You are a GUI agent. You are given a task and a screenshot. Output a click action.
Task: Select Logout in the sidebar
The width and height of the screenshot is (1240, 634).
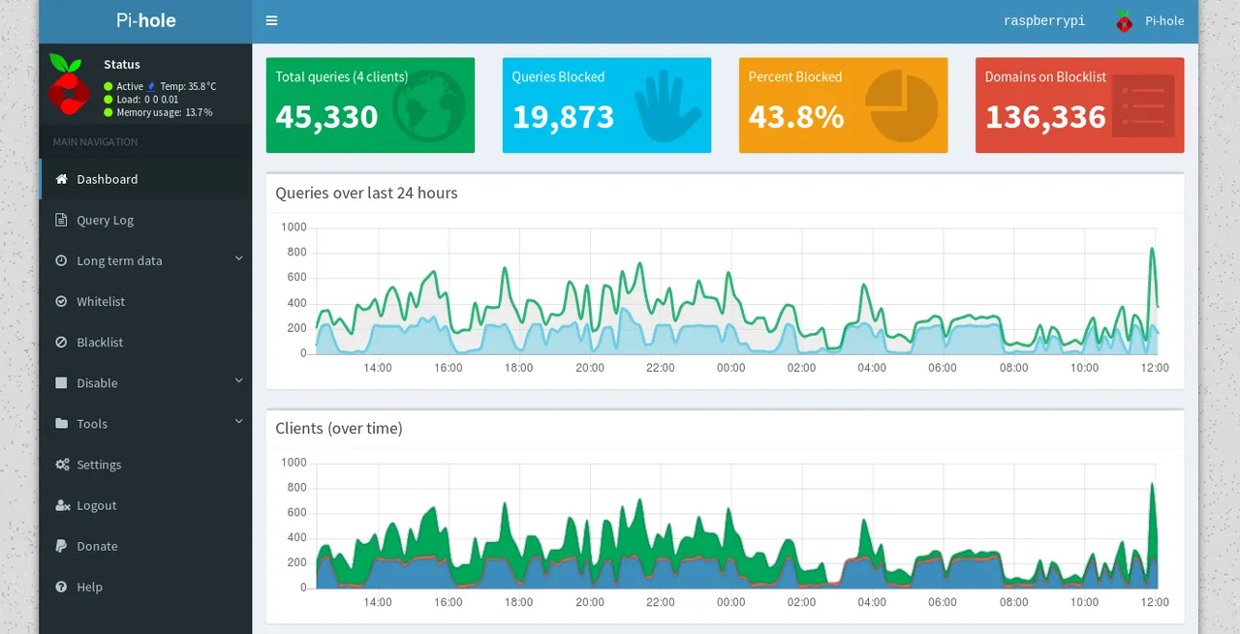coord(145,505)
